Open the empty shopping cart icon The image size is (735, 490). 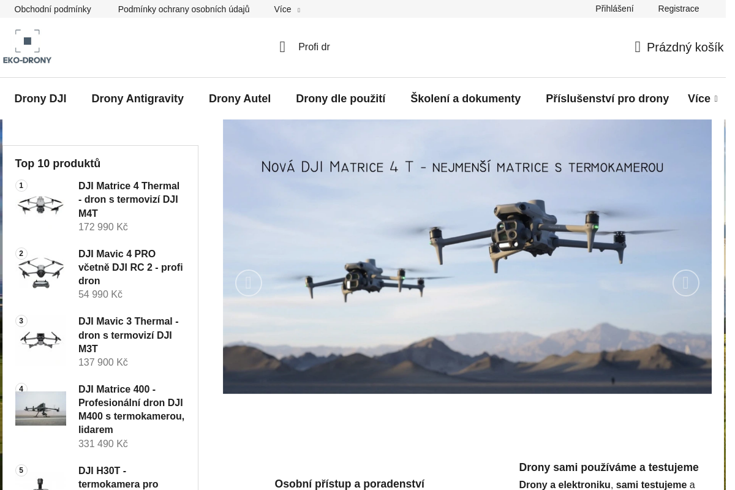pyautogui.click(x=638, y=47)
